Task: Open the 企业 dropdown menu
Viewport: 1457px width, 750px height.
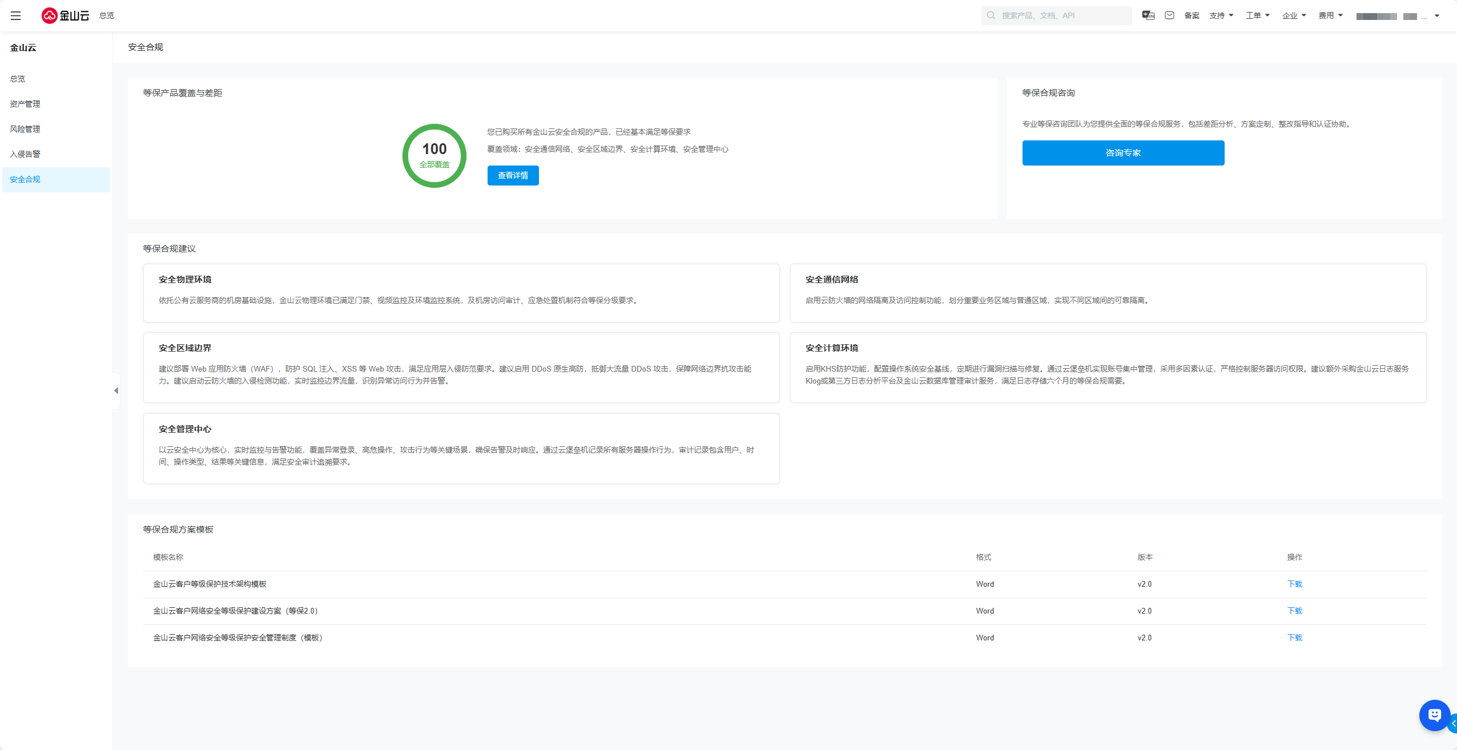Action: pyautogui.click(x=1294, y=15)
